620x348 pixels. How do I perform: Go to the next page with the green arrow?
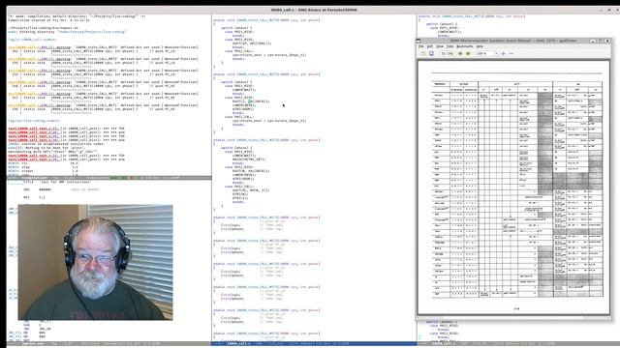(468, 53)
